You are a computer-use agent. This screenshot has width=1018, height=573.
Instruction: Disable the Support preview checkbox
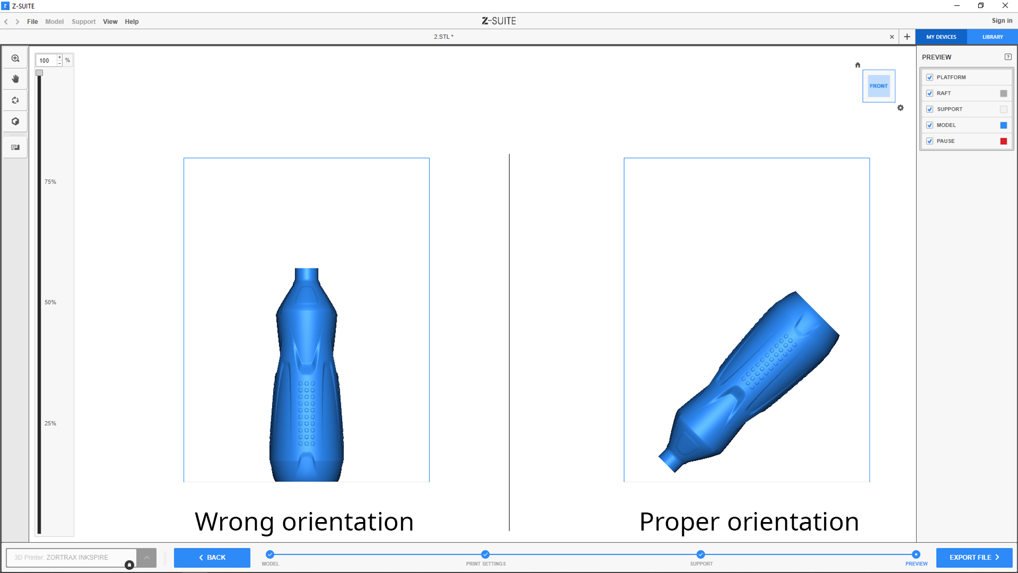[929, 109]
